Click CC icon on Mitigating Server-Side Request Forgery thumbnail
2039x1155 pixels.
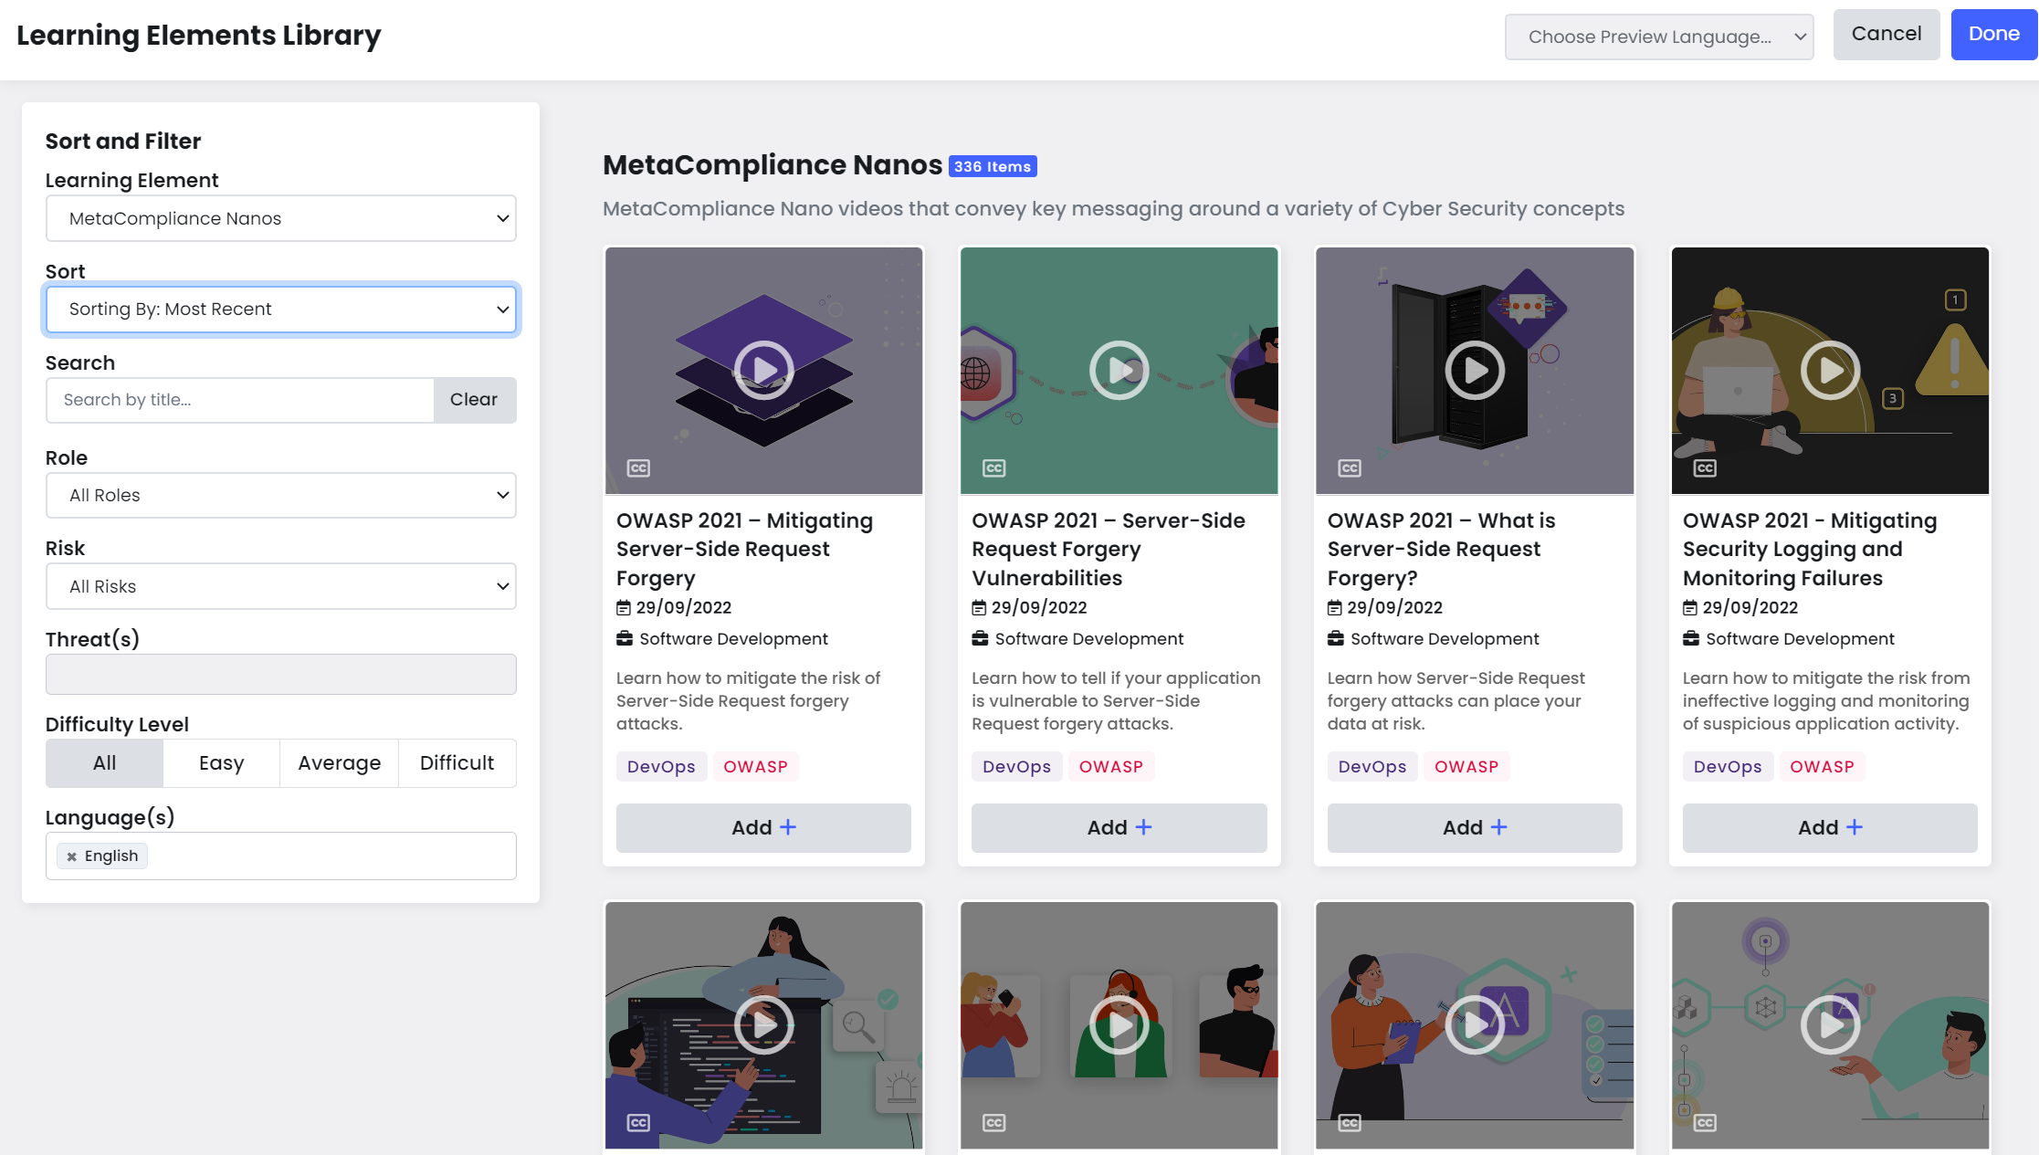click(x=638, y=468)
